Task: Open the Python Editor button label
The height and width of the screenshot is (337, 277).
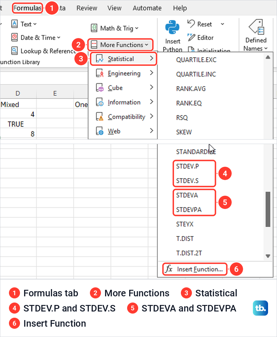Action: [x=205, y=38]
